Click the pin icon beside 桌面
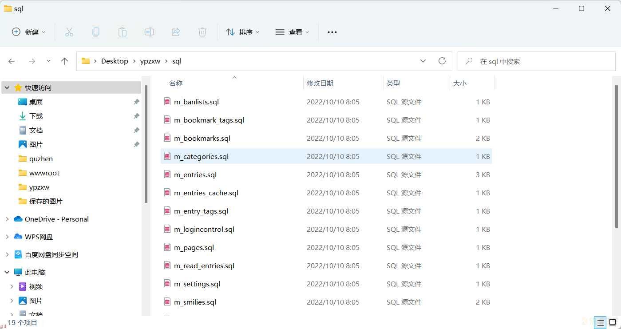 point(136,102)
